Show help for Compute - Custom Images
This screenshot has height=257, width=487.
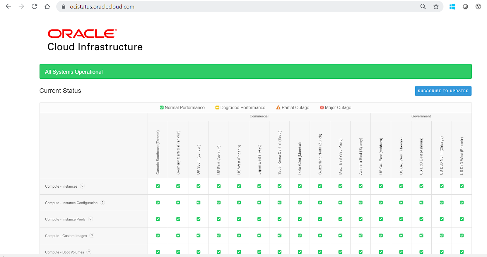92,235
